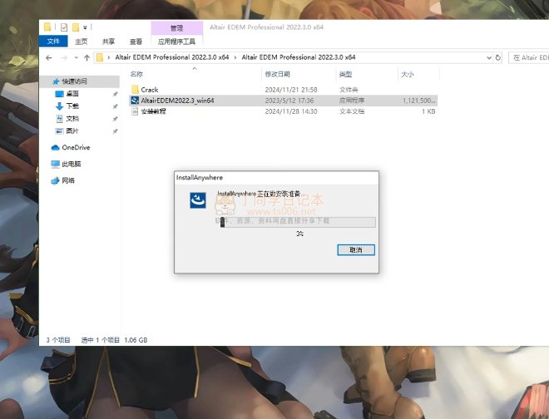Viewport: 549px width, 419px height.
Task: Click the address bar folder icon
Action: [x=100, y=57]
